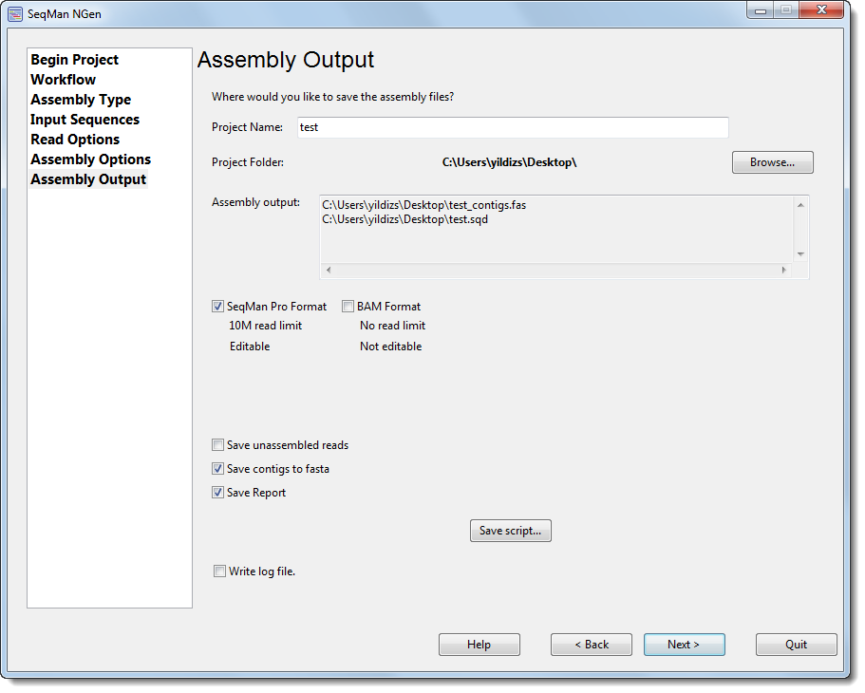Quit the SeqMan NGen wizard
The image size is (865, 693).
(796, 645)
